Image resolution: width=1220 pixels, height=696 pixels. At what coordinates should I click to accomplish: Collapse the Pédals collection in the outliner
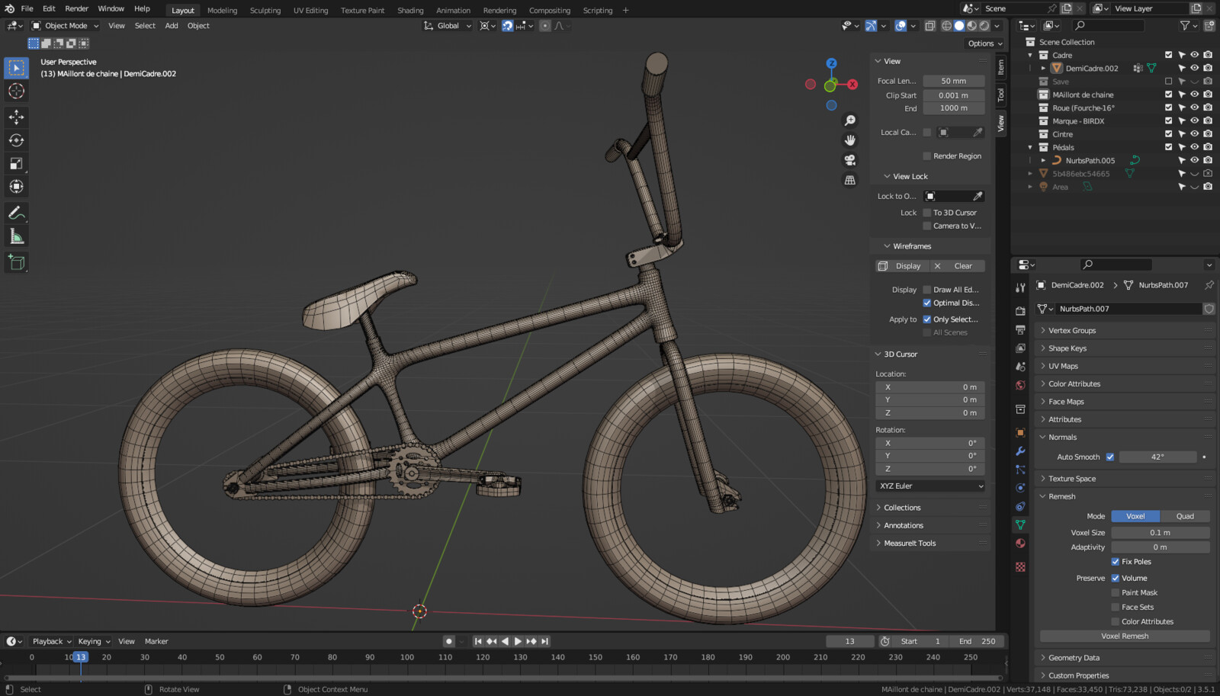(1030, 147)
